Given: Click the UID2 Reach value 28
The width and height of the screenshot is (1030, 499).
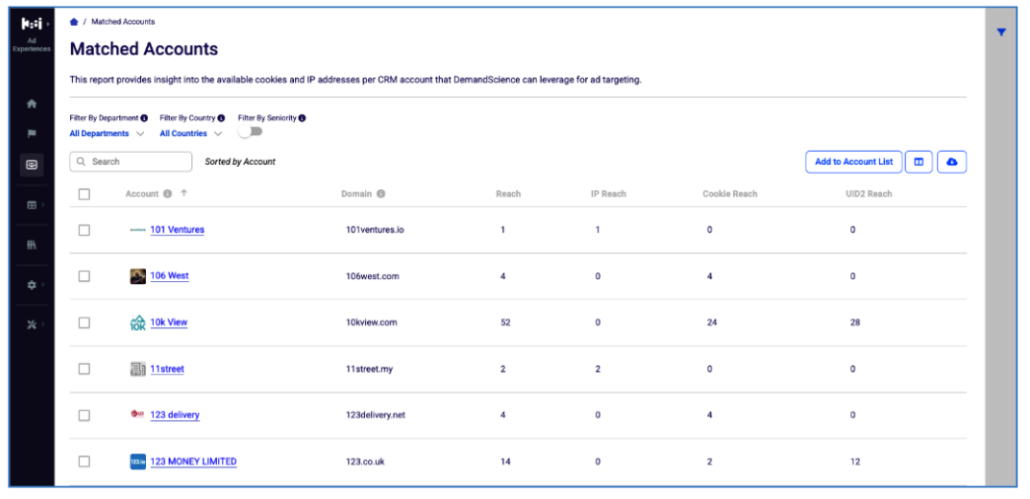Looking at the screenshot, I should (854, 322).
